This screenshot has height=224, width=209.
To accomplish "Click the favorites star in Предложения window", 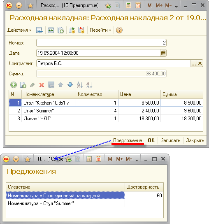I will point(28,159).
